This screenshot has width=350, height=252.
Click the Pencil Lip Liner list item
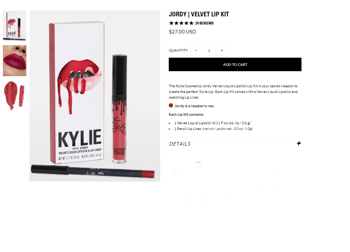213,129
